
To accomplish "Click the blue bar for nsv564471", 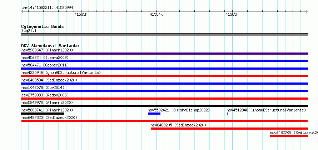I will [x=164, y=69].
